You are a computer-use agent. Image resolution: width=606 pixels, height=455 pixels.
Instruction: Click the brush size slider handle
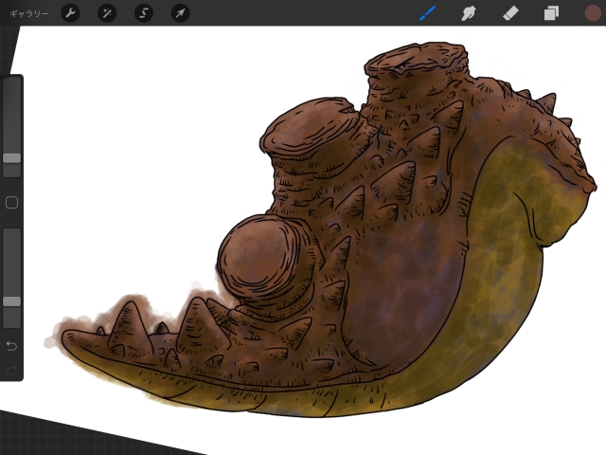[x=12, y=158]
